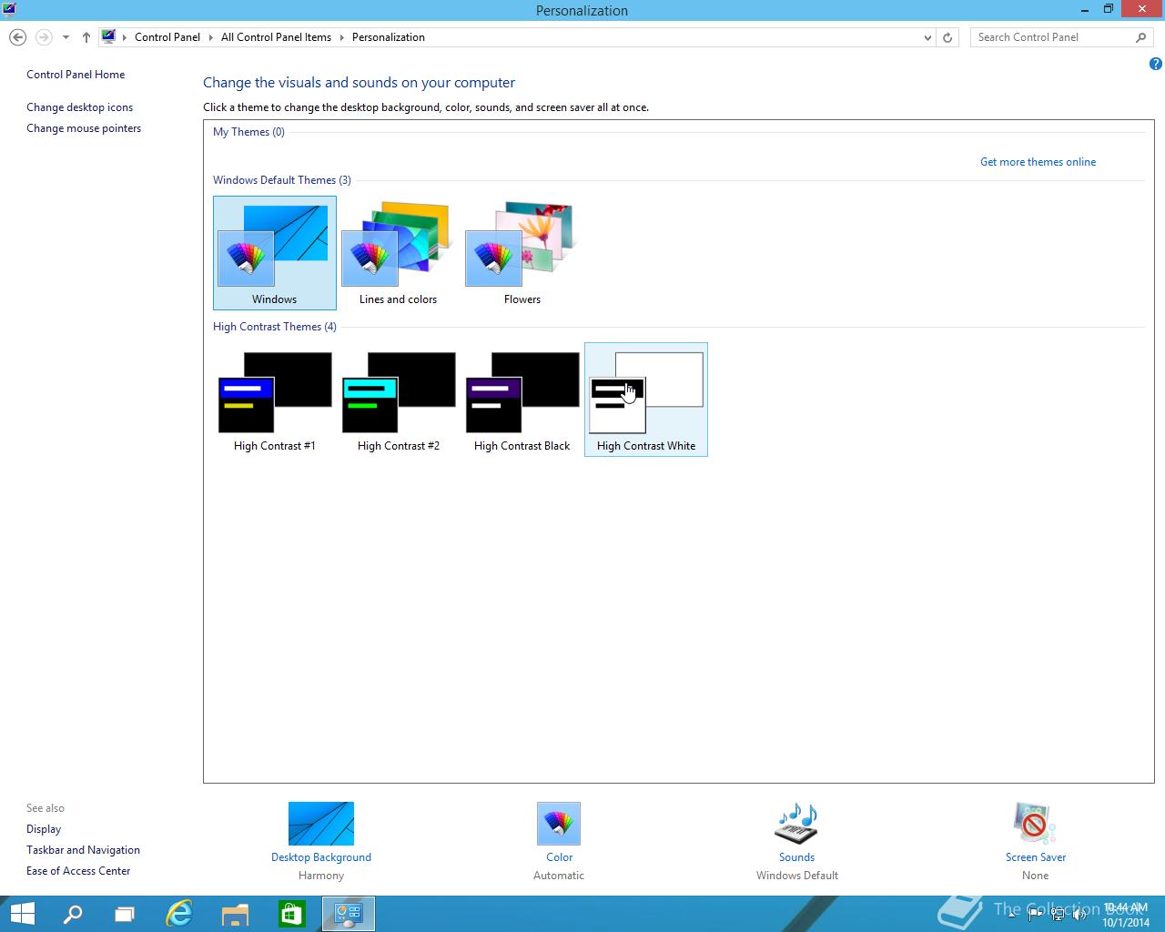Open Desktop Background settings icon
This screenshot has height=932, width=1165.
coord(320,824)
